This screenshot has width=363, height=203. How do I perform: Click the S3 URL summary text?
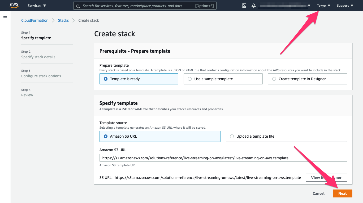pyautogui.click(x=200, y=178)
